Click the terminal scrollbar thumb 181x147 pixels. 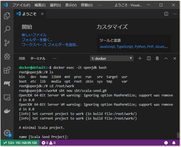[178, 135]
